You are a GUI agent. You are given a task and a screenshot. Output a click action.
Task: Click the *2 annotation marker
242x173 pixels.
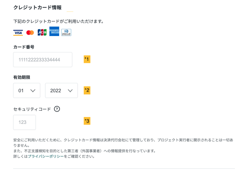[87, 90]
